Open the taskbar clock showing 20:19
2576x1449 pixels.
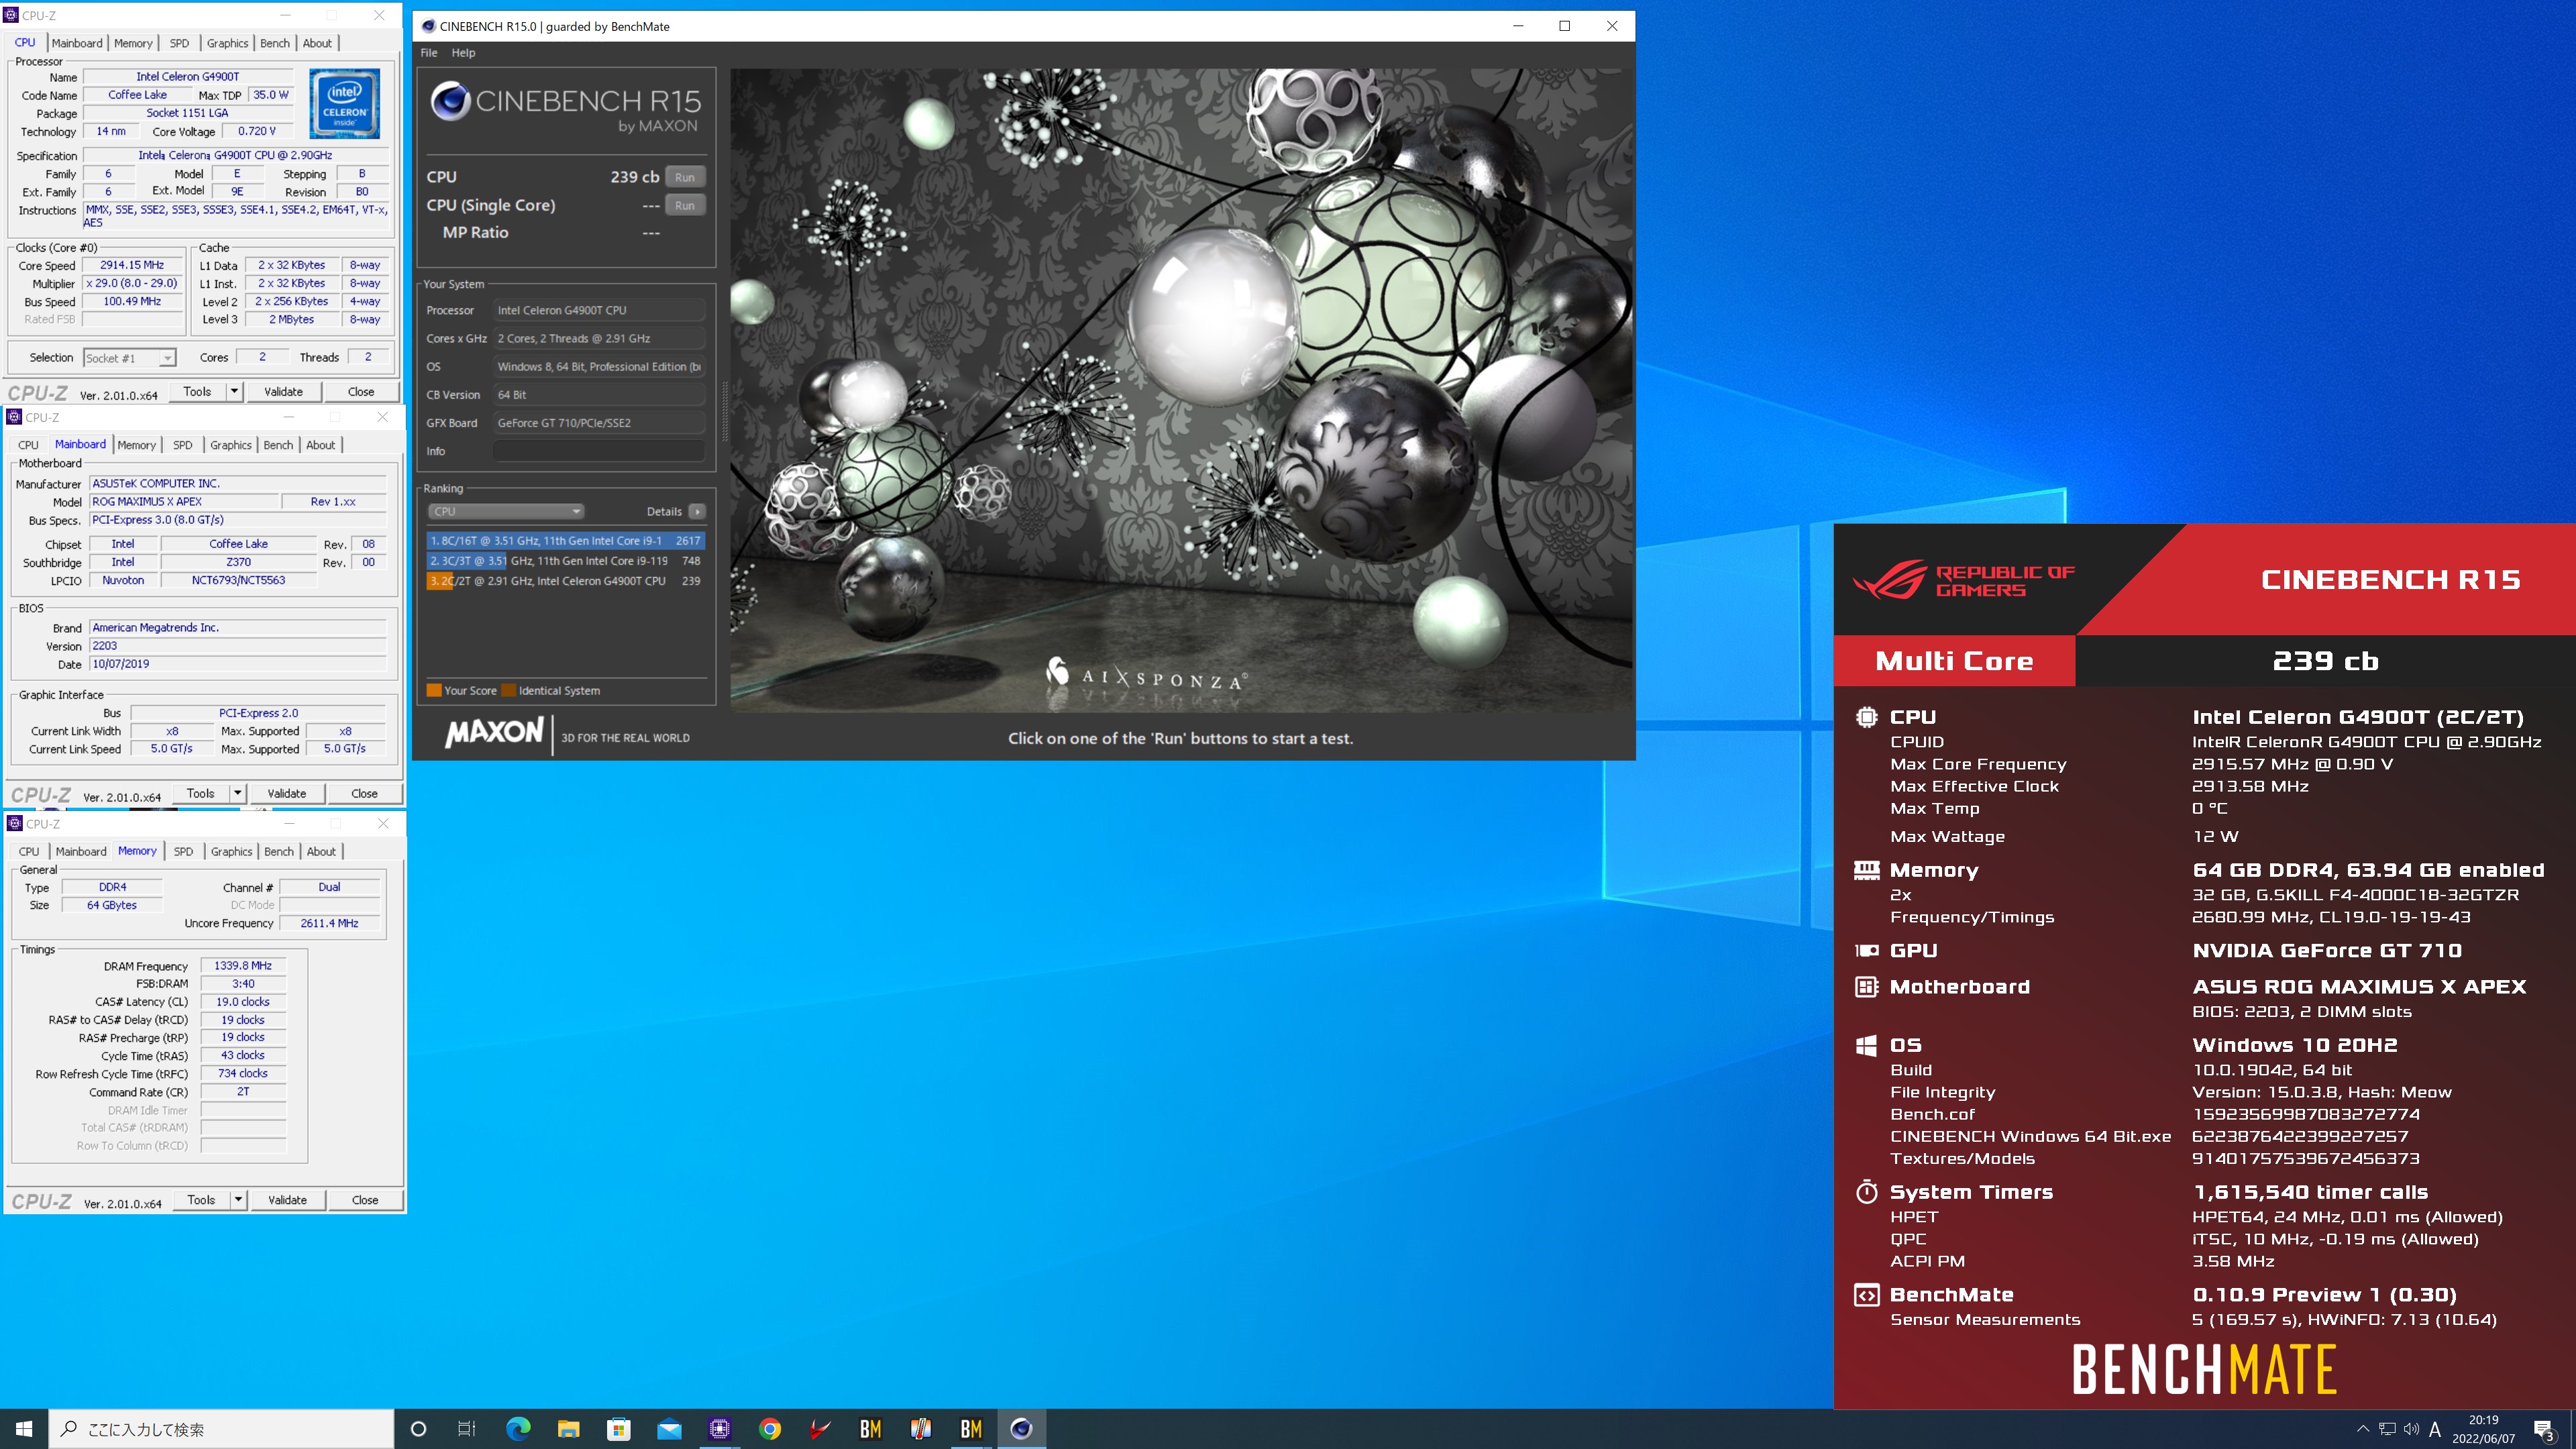pyautogui.click(x=2483, y=1429)
